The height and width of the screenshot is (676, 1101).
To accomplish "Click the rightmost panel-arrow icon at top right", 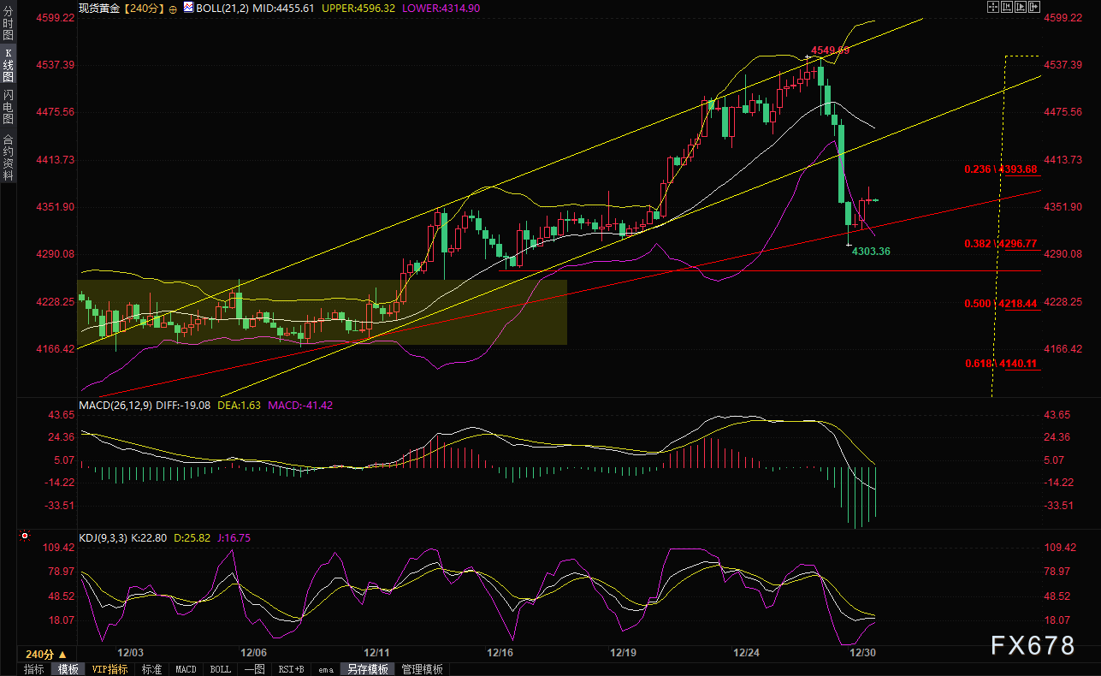I will tap(1033, 7).
